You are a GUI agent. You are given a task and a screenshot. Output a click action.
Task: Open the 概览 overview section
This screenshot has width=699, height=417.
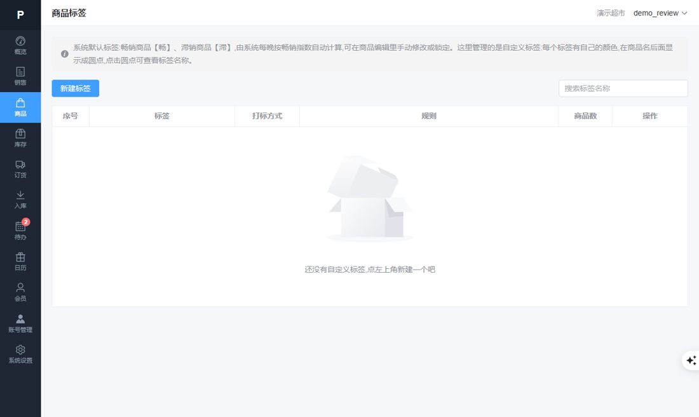coord(20,46)
